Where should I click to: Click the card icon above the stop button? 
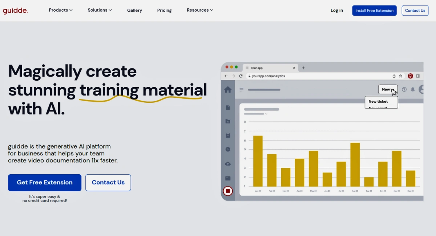tap(228, 178)
